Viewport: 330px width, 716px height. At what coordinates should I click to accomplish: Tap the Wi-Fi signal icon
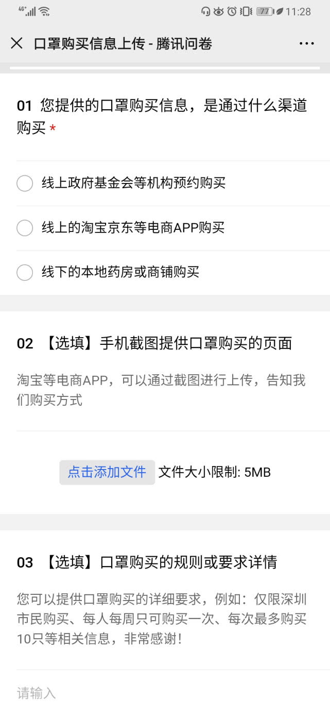pyautogui.click(x=44, y=11)
